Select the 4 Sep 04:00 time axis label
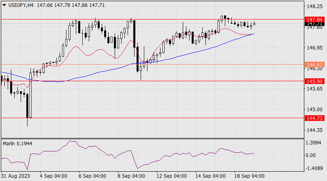This screenshot has height=181, width=327. 53,176
